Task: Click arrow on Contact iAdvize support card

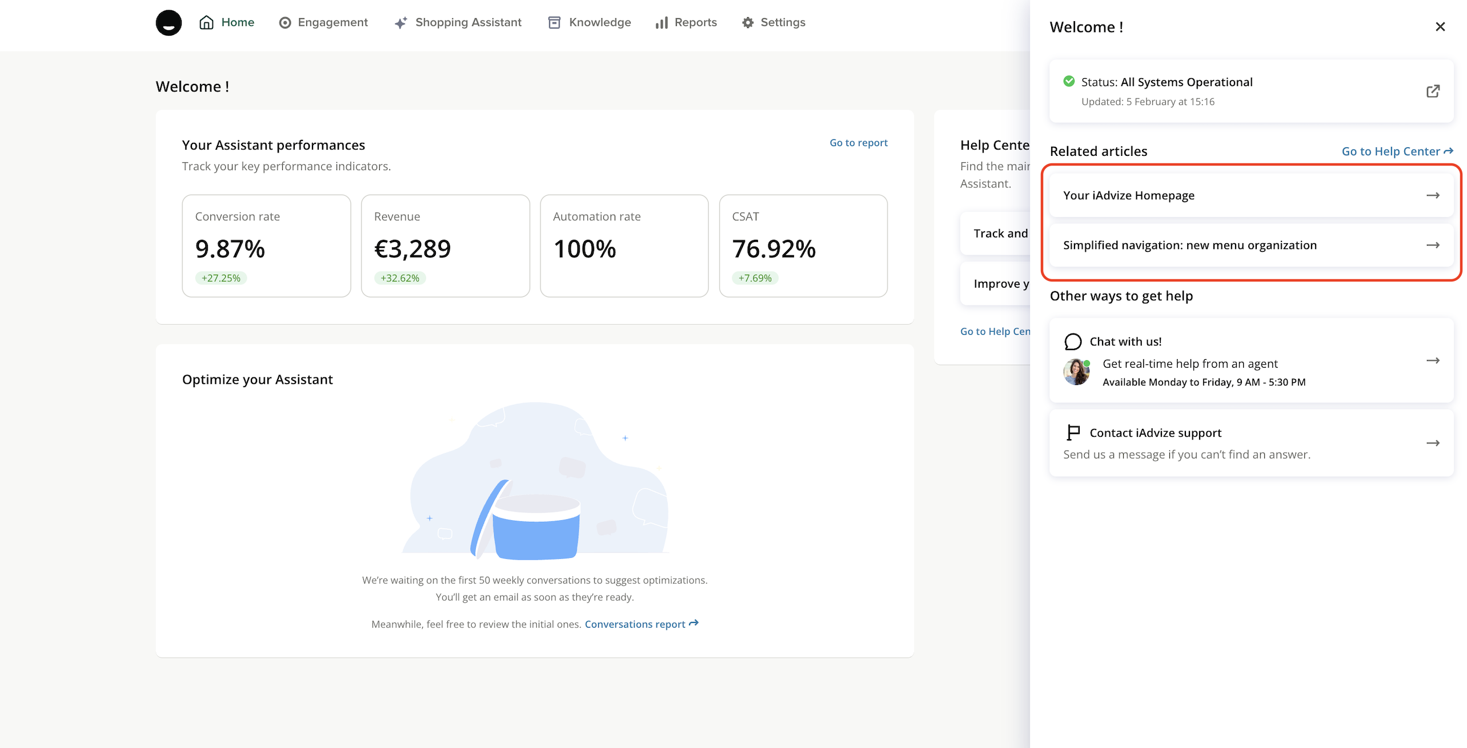Action: [x=1432, y=443]
